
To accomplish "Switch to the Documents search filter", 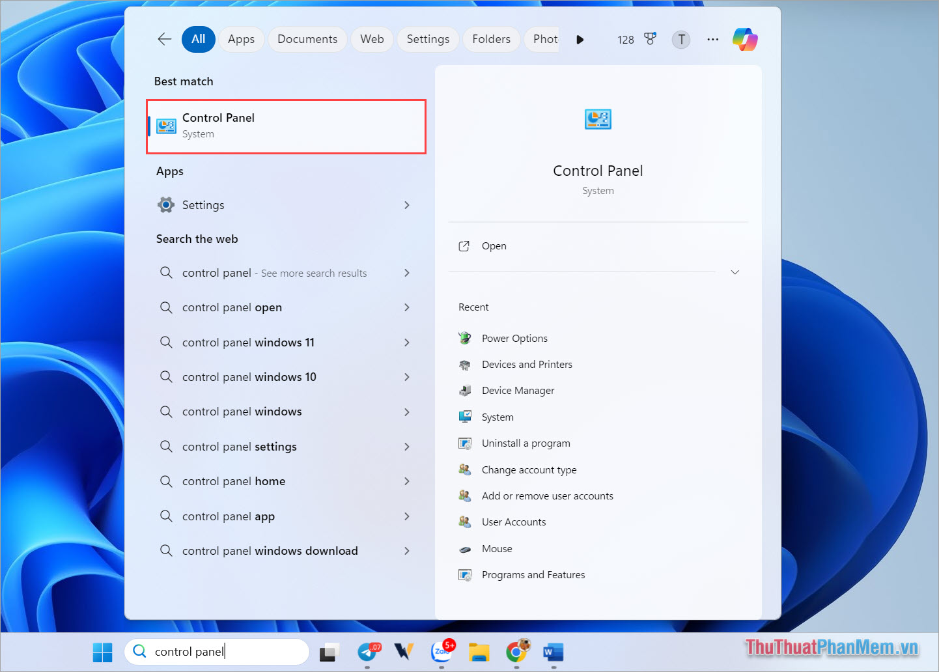I will (307, 39).
